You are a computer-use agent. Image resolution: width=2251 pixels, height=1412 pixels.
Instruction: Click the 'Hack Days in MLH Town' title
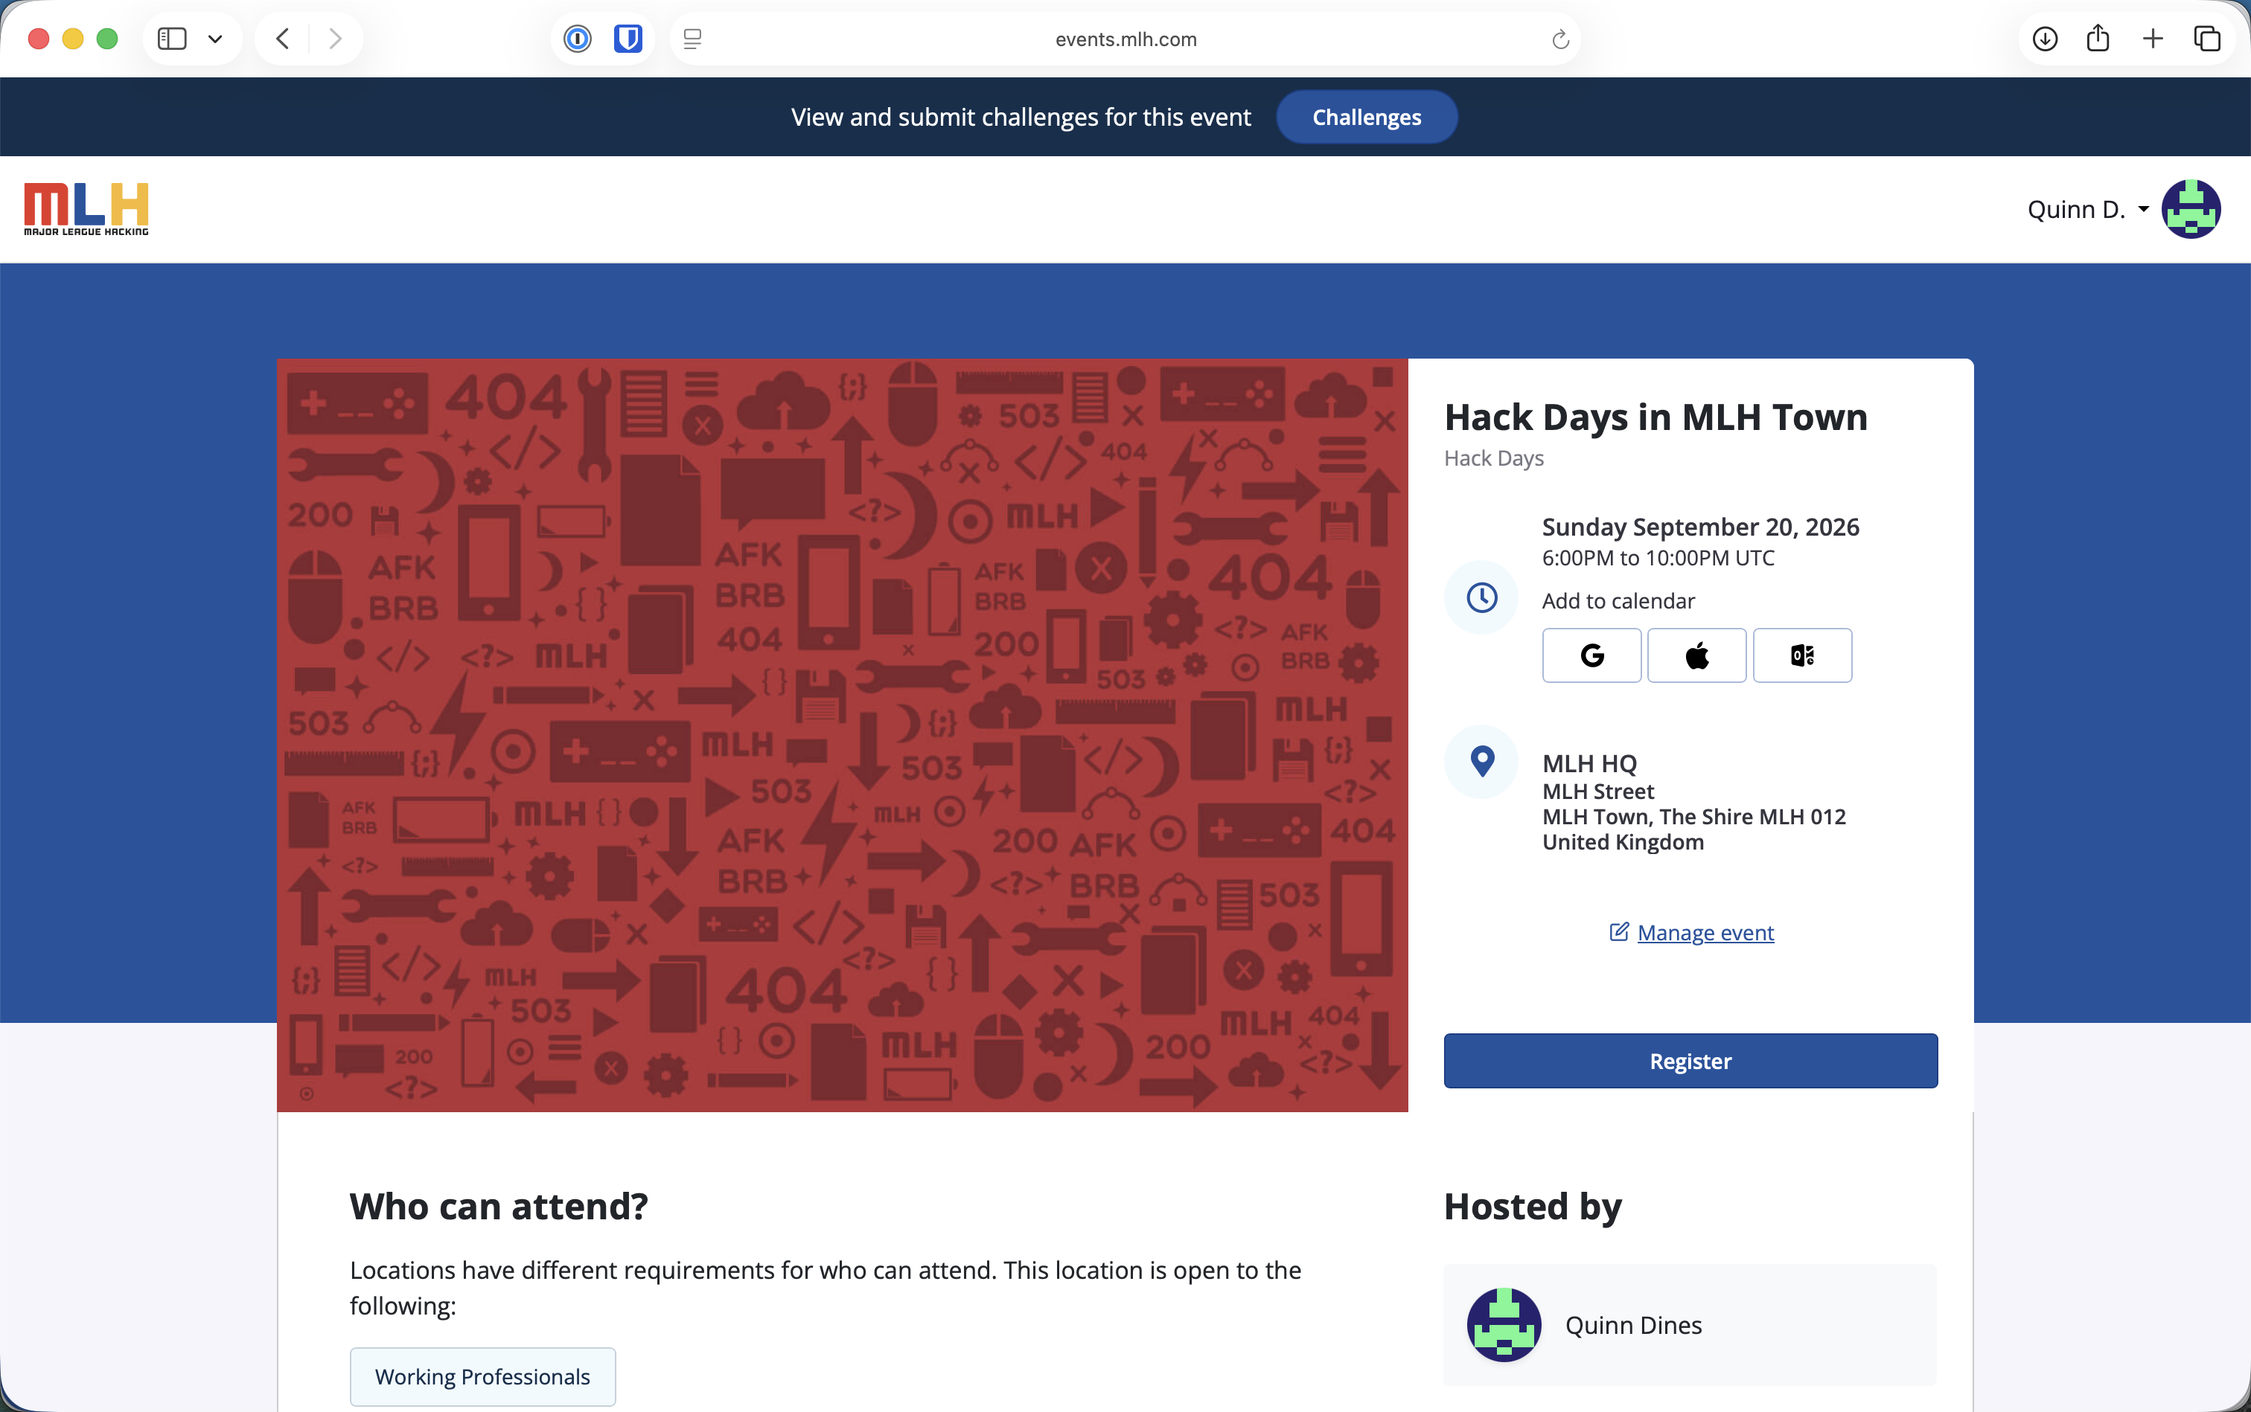pos(1655,417)
